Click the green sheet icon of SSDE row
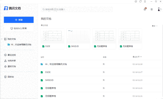163x99 pixels. (42, 72)
